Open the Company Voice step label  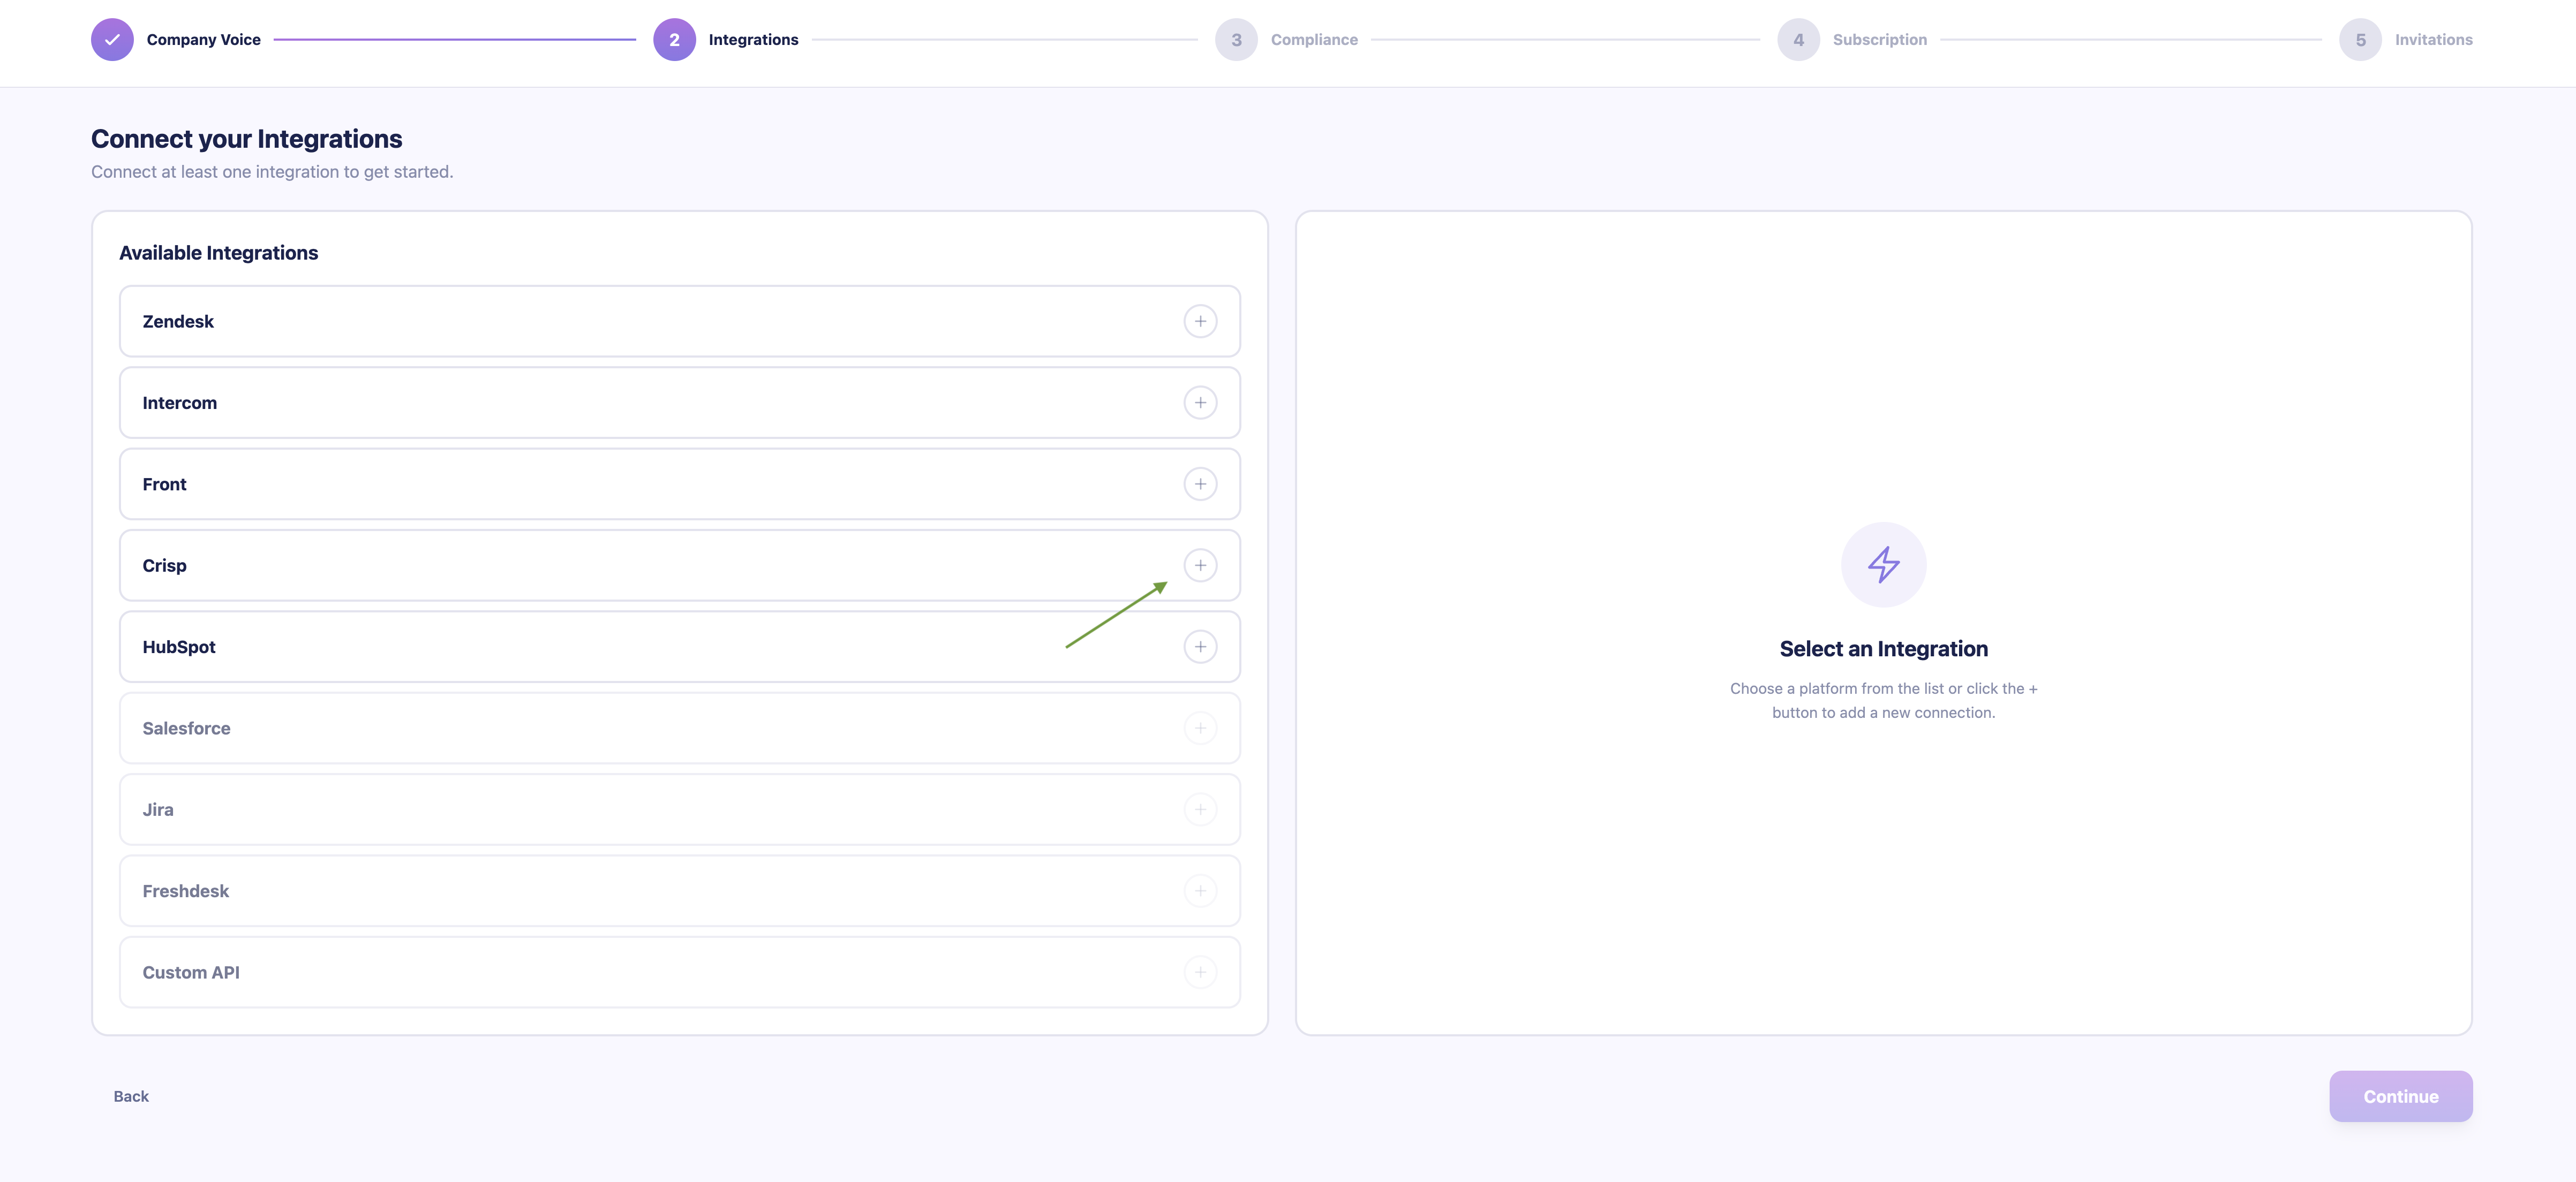coord(204,40)
